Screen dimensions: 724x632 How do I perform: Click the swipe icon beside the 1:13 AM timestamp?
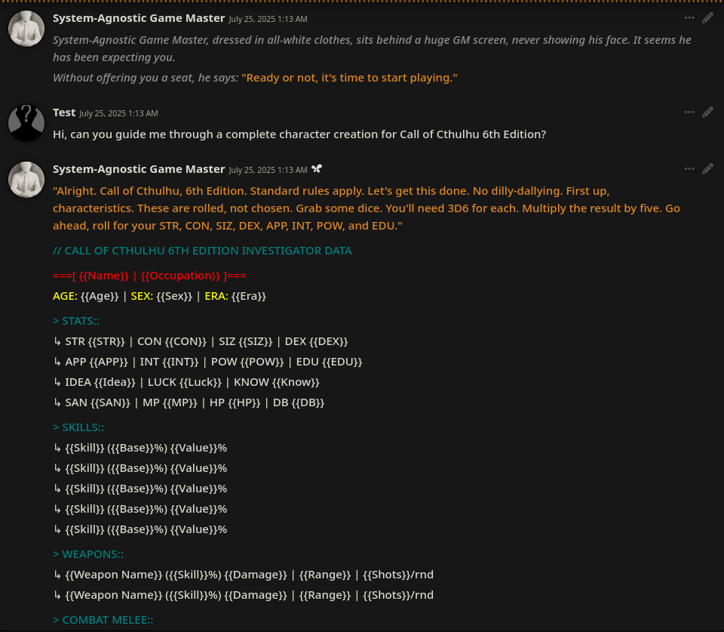coord(316,168)
